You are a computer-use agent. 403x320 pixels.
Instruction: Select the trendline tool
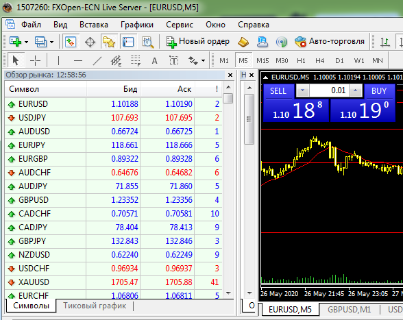tap(97, 61)
